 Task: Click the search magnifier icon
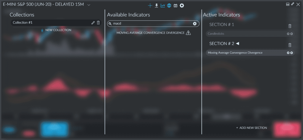click(110, 24)
